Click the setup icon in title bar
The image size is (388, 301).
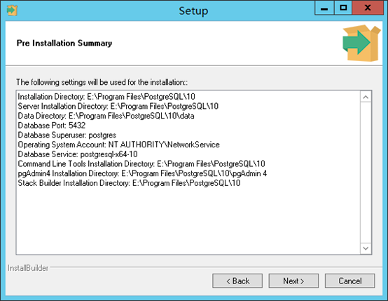point(12,10)
